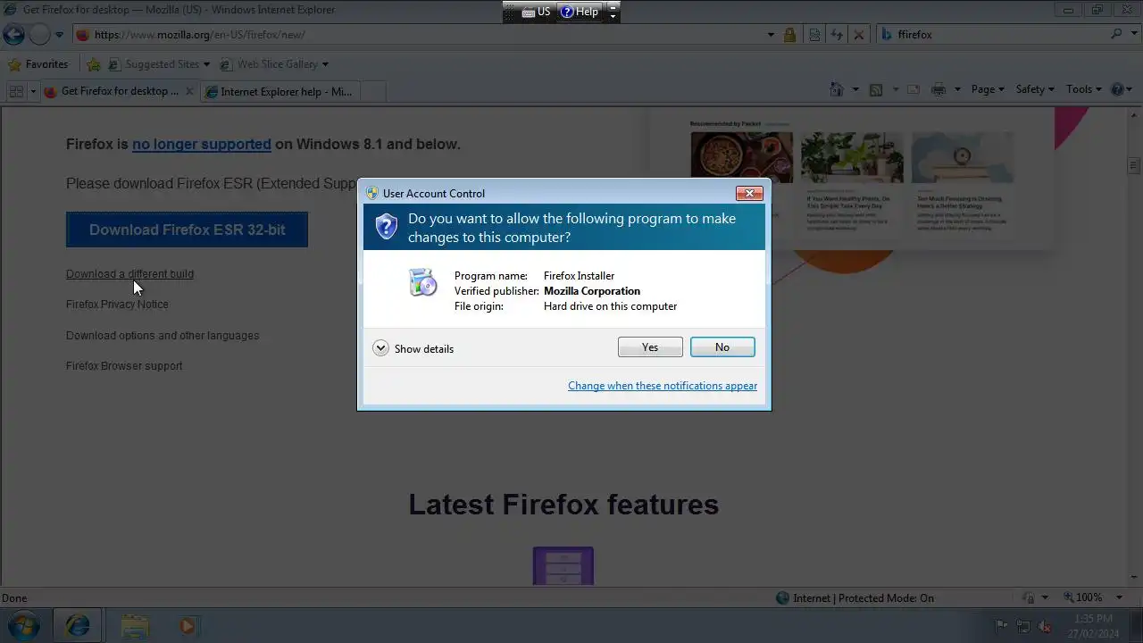1143x643 pixels.
Task: Open the Print options dropdown arrow
Action: (x=957, y=89)
